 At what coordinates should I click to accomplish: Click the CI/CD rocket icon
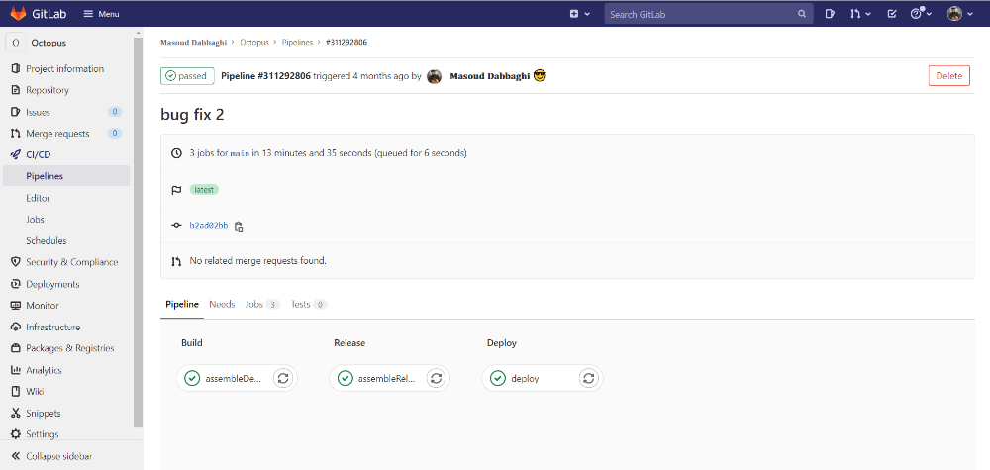[x=16, y=154]
